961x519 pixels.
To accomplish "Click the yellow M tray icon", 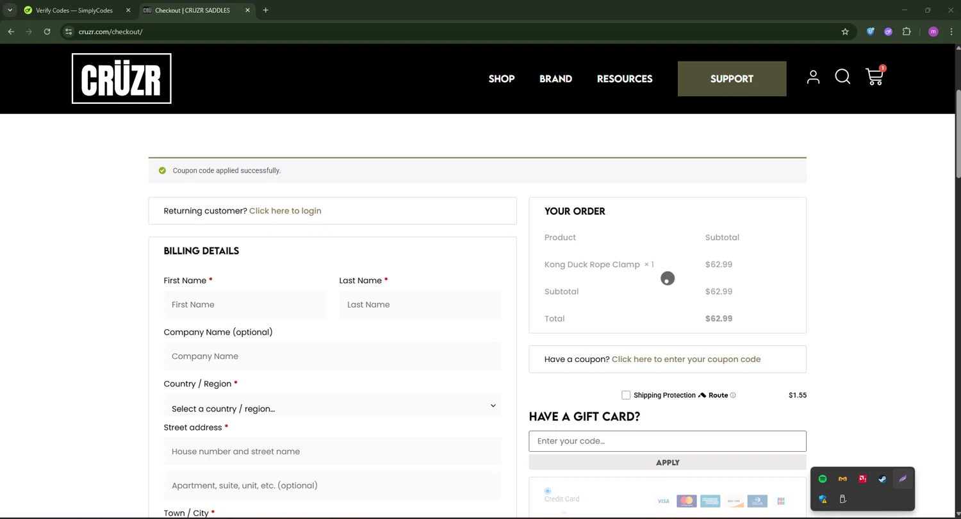I will (842, 479).
